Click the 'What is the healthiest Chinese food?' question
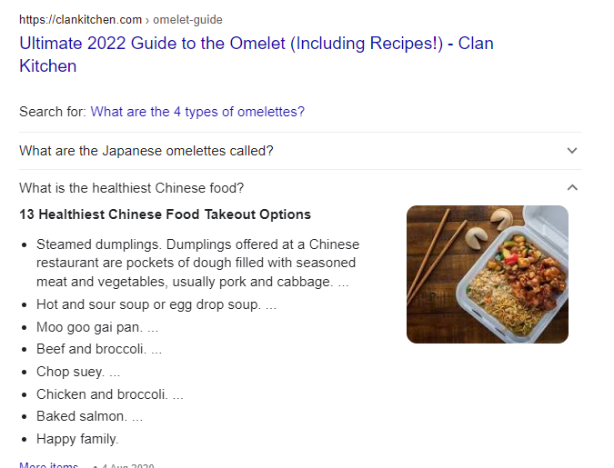Viewport: 614px width, 468px height. (132, 188)
